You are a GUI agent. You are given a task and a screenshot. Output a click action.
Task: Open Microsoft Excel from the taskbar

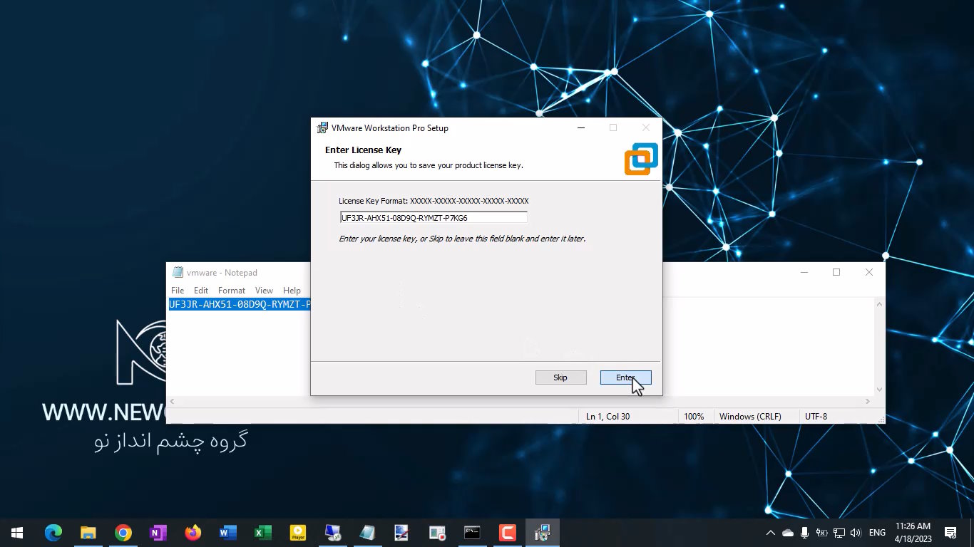pos(263,533)
